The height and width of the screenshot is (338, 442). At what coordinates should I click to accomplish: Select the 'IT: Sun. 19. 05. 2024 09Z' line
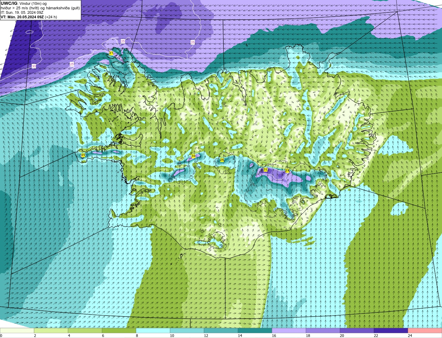pos(22,12)
